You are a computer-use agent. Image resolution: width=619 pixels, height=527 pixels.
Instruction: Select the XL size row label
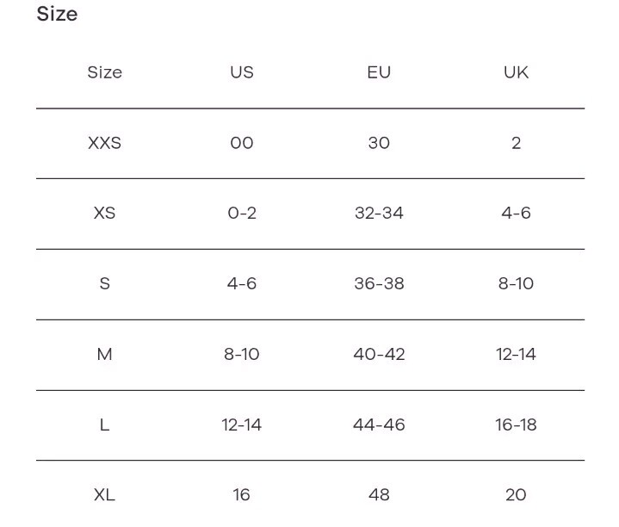105,494
